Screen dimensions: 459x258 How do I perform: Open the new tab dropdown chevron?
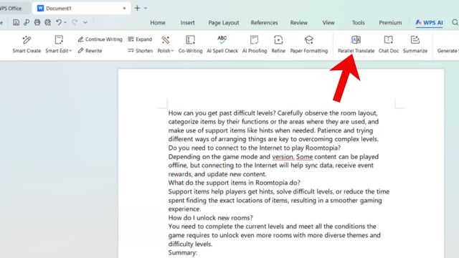[146, 8]
